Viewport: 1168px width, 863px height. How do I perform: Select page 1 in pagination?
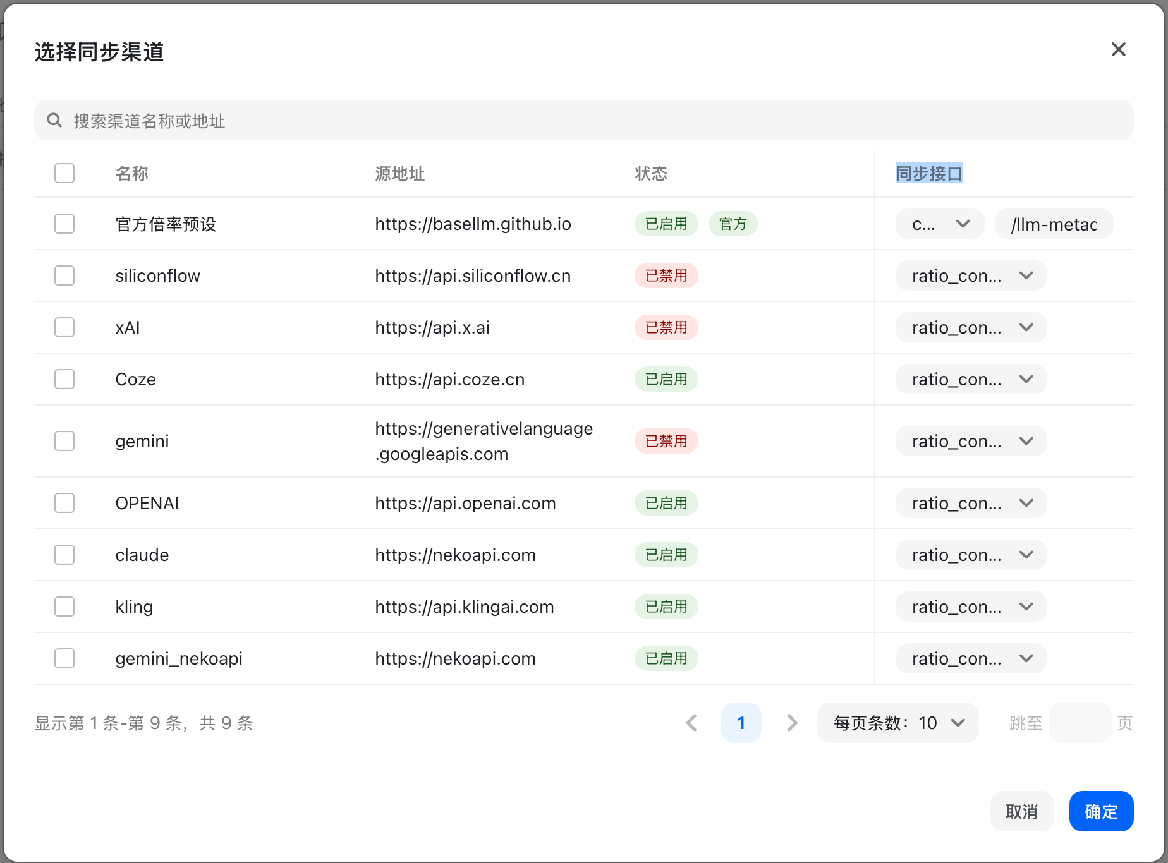tap(741, 723)
